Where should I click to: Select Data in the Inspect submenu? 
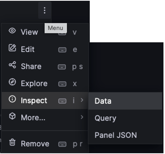[x=125, y=101]
